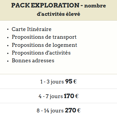Select the Propositions de transport item

click(x=44, y=37)
